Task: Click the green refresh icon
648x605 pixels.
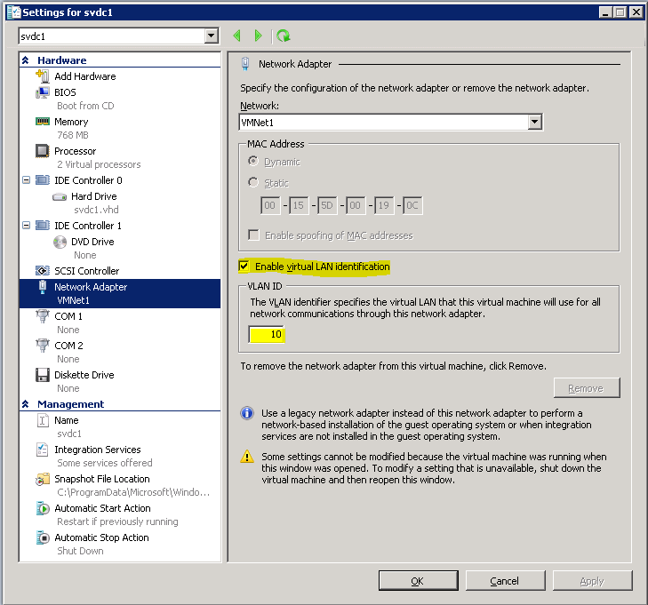Action: [284, 36]
